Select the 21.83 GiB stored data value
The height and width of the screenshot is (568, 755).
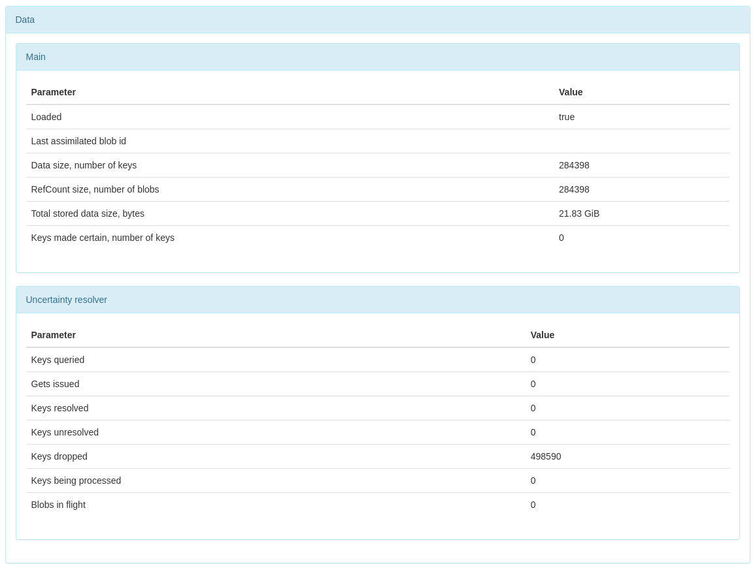pyautogui.click(x=579, y=213)
